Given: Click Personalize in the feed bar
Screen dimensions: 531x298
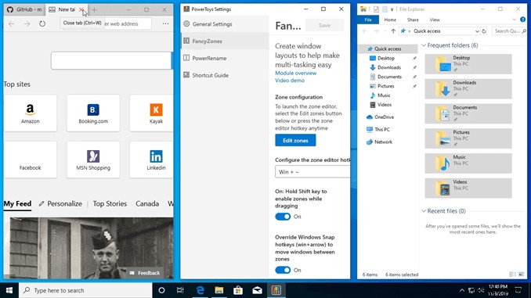Looking at the screenshot, I should (60, 203).
